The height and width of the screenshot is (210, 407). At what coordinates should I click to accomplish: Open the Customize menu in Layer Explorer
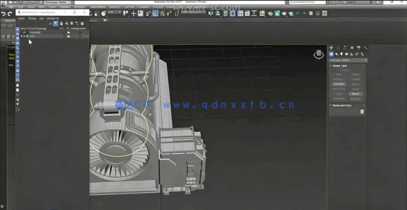(53, 19)
